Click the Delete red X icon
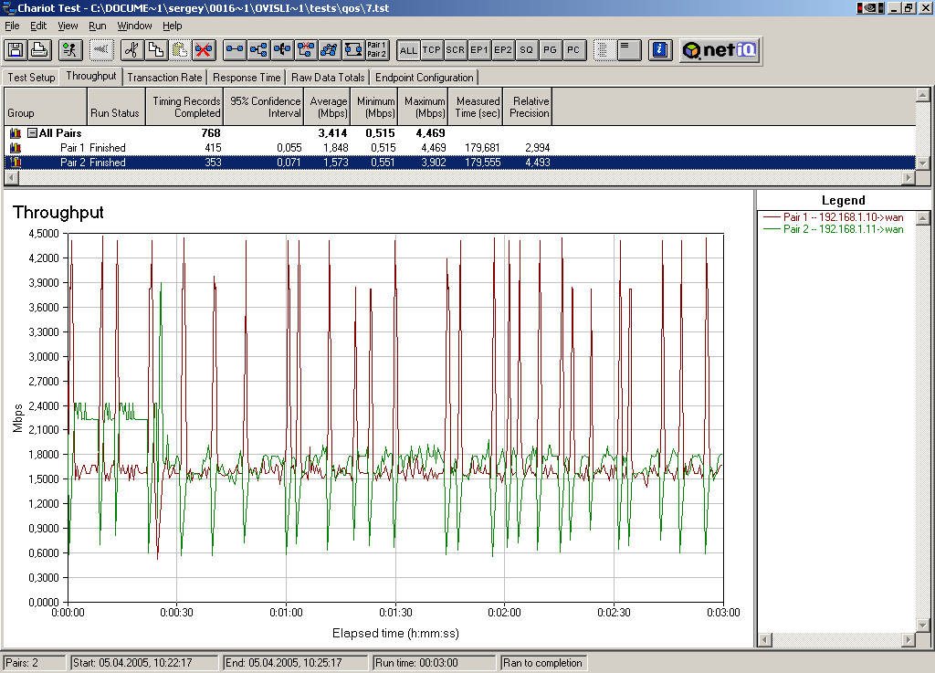 tap(203, 50)
